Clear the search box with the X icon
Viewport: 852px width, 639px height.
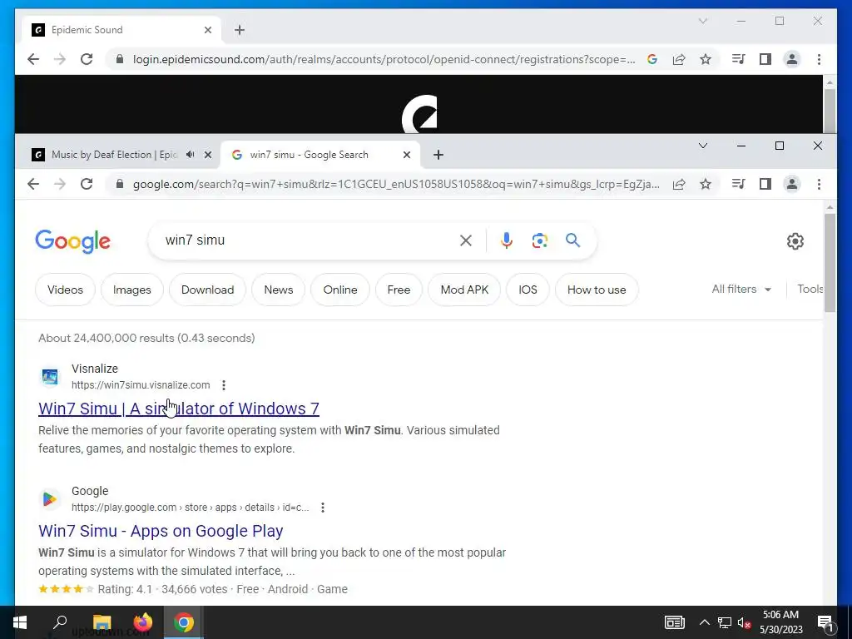coord(466,240)
